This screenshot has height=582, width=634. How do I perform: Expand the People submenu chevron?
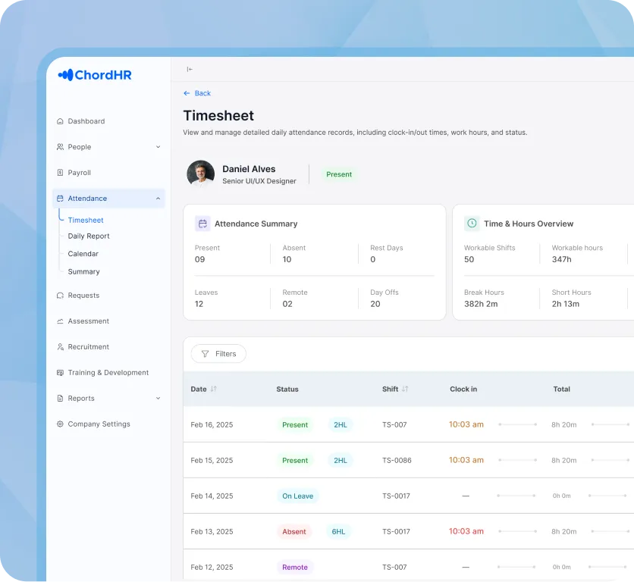(x=158, y=147)
